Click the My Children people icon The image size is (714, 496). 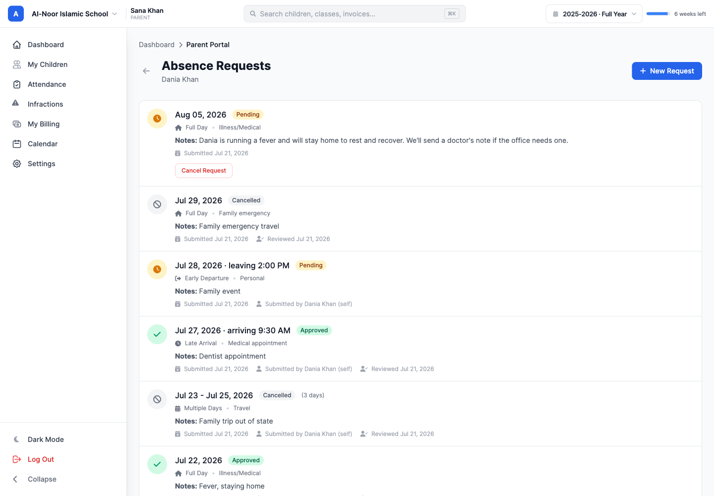[17, 64]
